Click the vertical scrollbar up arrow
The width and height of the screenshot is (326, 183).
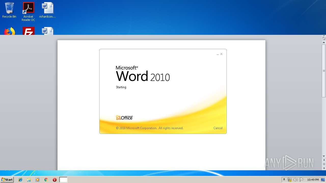point(324,43)
